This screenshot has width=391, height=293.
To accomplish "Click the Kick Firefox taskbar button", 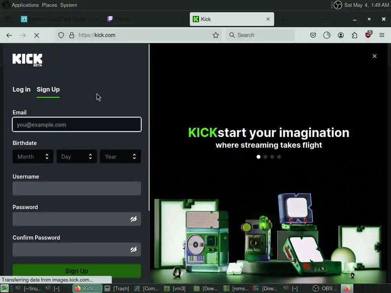I will 87,288.
